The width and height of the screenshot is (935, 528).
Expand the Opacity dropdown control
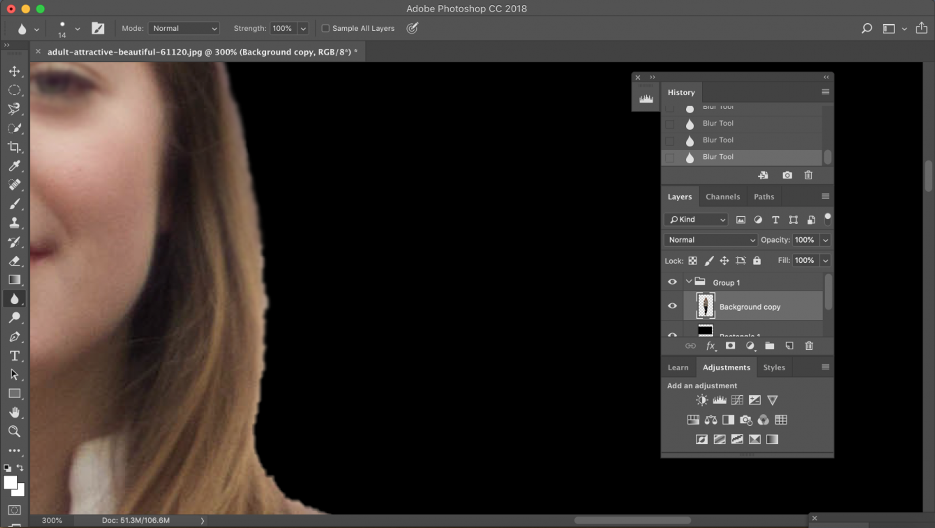click(826, 239)
